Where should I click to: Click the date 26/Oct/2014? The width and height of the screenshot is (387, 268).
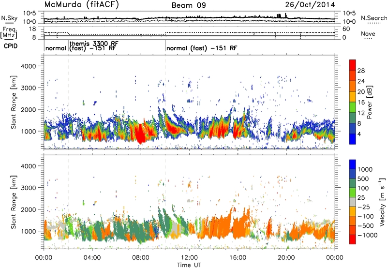pyautogui.click(x=310, y=5)
